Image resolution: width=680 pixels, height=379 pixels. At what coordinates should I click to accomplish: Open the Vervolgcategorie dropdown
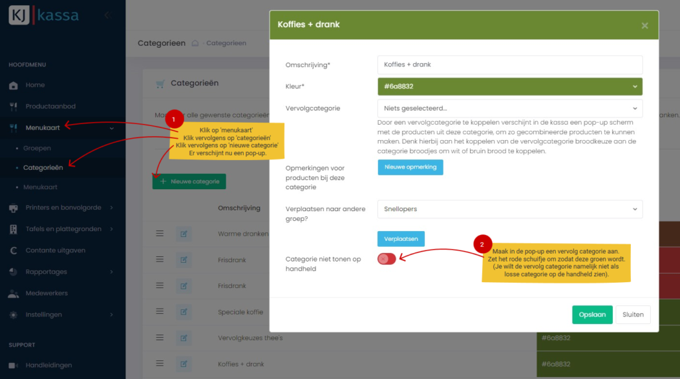(509, 108)
